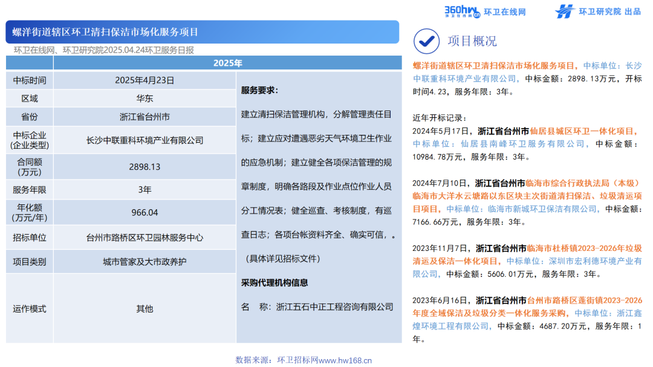Select the 浙江五石中正工程咨询有限公司 agency name
653x367 pixels.
(x=335, y=307)
